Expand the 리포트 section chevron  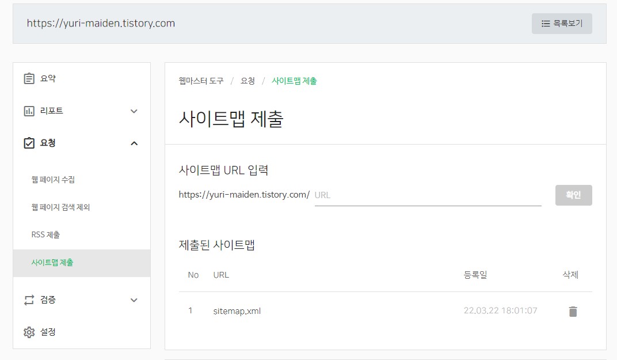134,111
